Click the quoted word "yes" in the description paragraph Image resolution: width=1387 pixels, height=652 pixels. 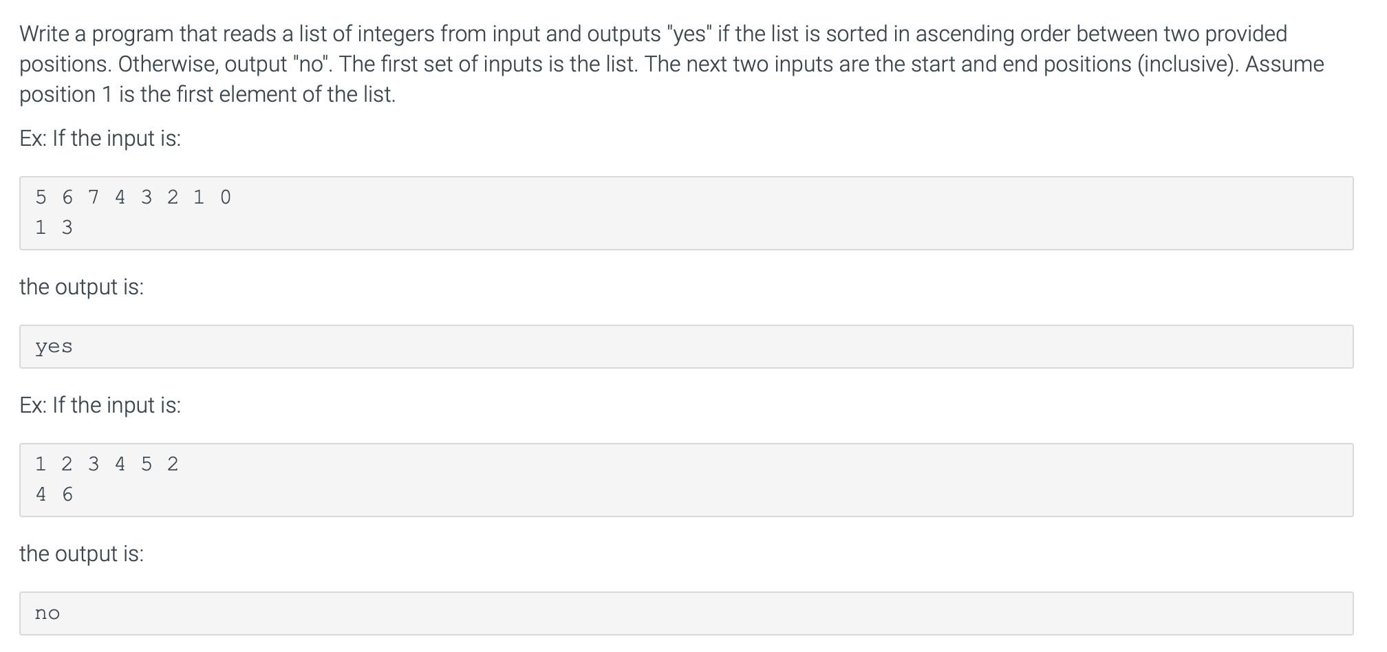[x=689, y=34]
